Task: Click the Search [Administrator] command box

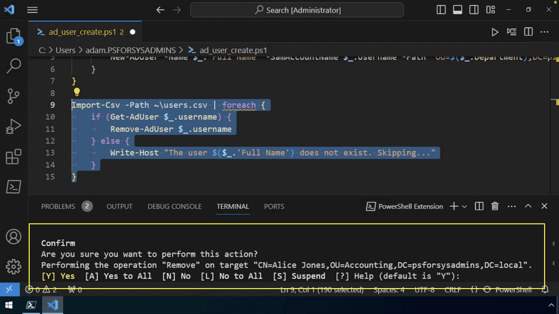Action: (297, 10)
